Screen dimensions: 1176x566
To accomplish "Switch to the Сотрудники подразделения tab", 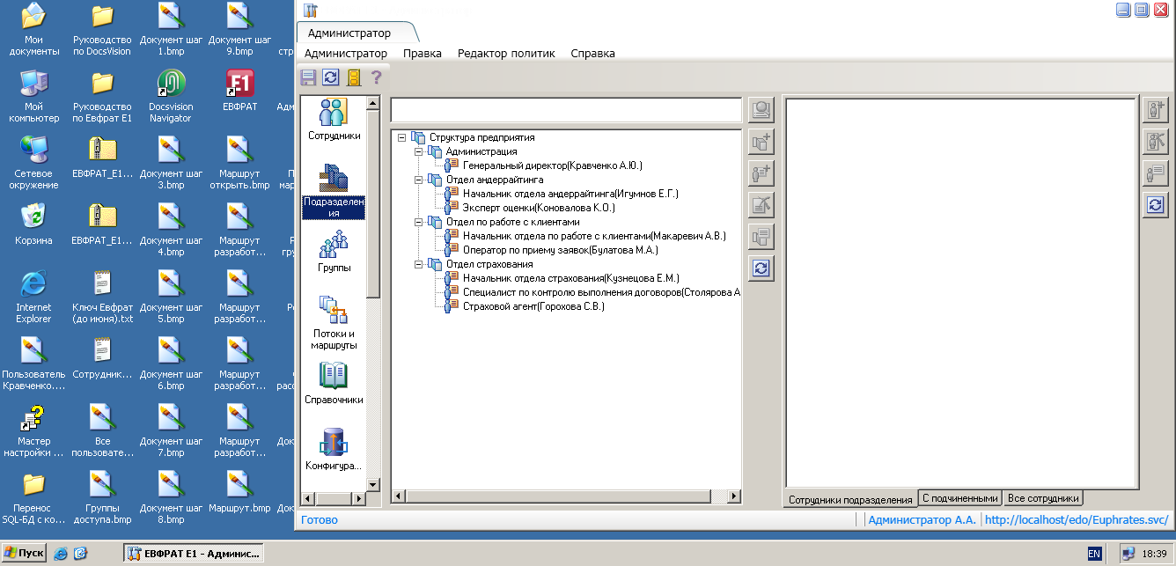I will click(x=850, y=499).
